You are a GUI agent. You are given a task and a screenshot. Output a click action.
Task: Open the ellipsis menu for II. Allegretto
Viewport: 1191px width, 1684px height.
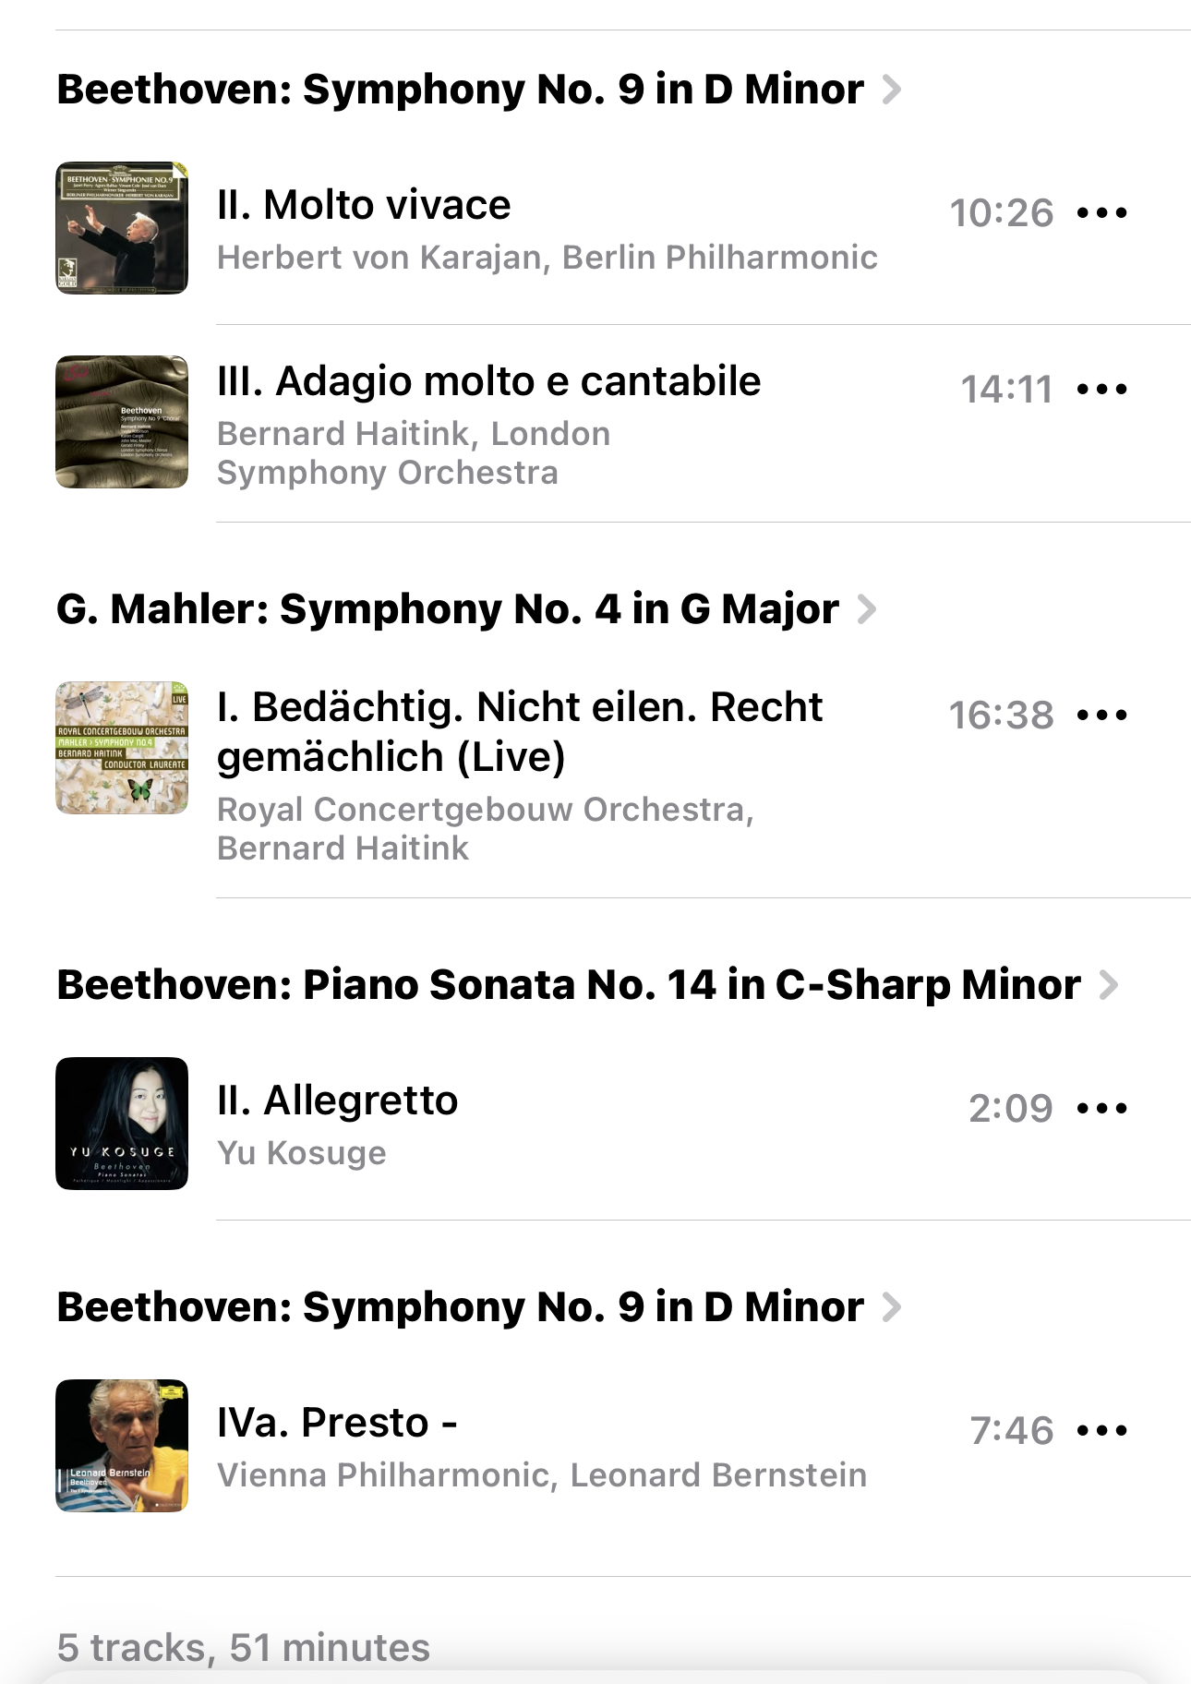click(x=1102, y=1108)
